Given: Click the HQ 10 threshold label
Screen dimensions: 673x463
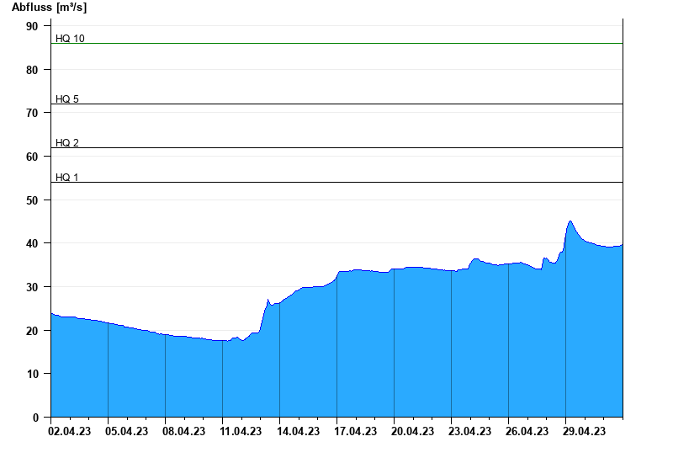Looking at the screenshot, I should (x=70, y=38).
